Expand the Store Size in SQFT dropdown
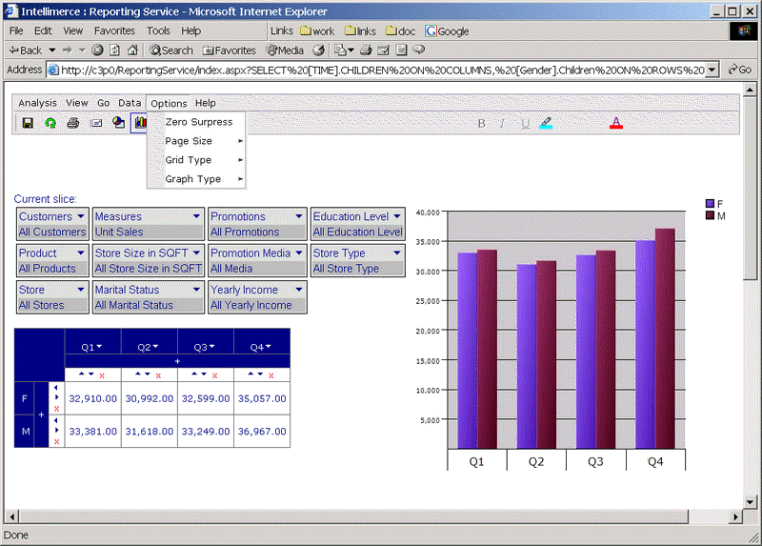This screenshot has width=762, height=546. click(196, 253)
